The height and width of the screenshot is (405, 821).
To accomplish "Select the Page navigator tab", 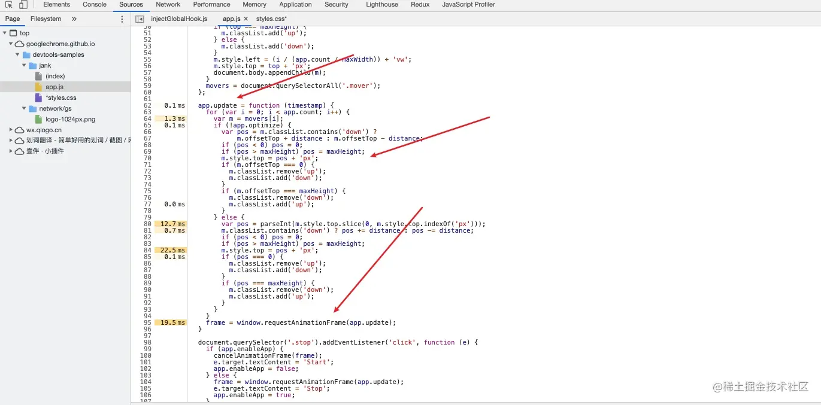I will (x=13, y=19).
